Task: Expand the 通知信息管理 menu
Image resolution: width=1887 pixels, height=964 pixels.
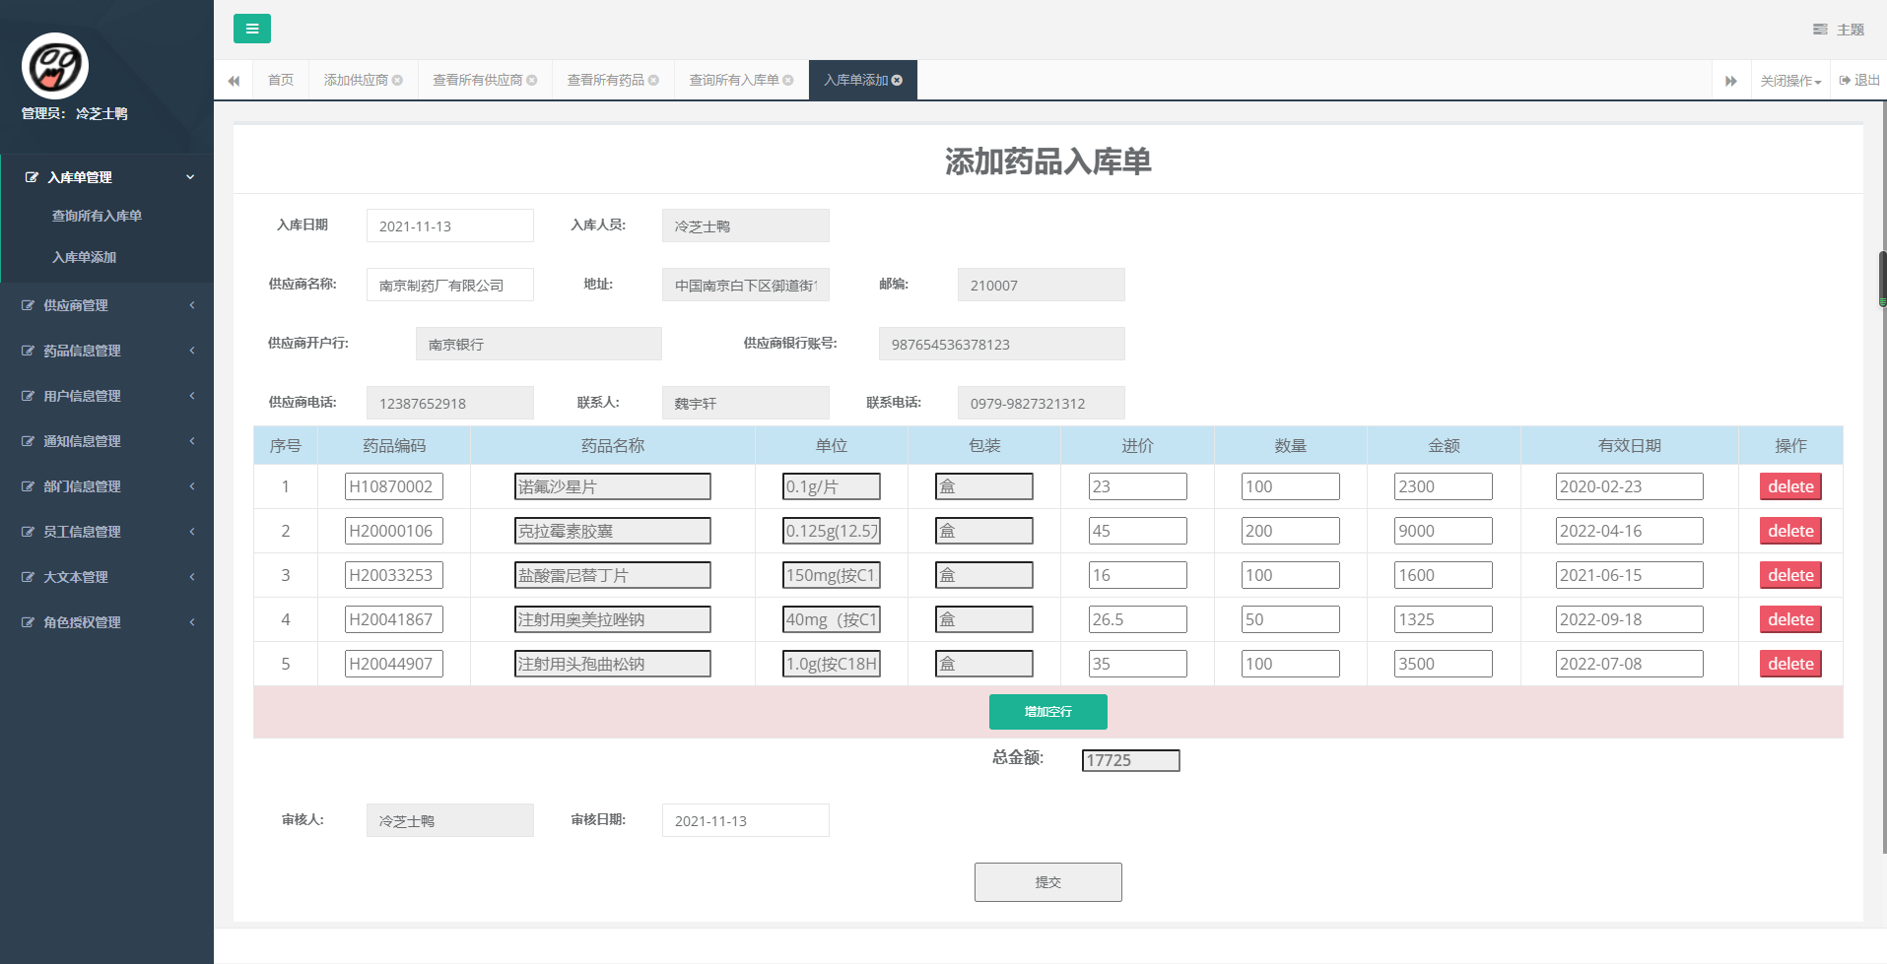Action: point(107,441)
